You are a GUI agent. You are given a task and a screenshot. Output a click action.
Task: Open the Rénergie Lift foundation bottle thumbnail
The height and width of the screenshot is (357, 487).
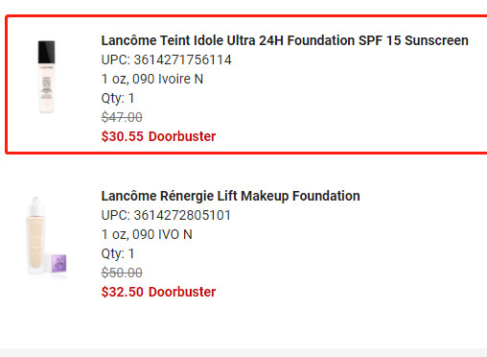(x=46, y=236)
